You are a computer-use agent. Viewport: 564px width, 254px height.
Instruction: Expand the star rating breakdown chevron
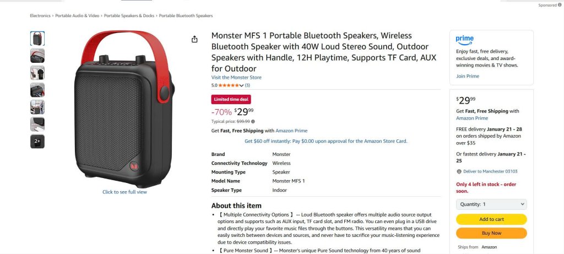[241, 85]
